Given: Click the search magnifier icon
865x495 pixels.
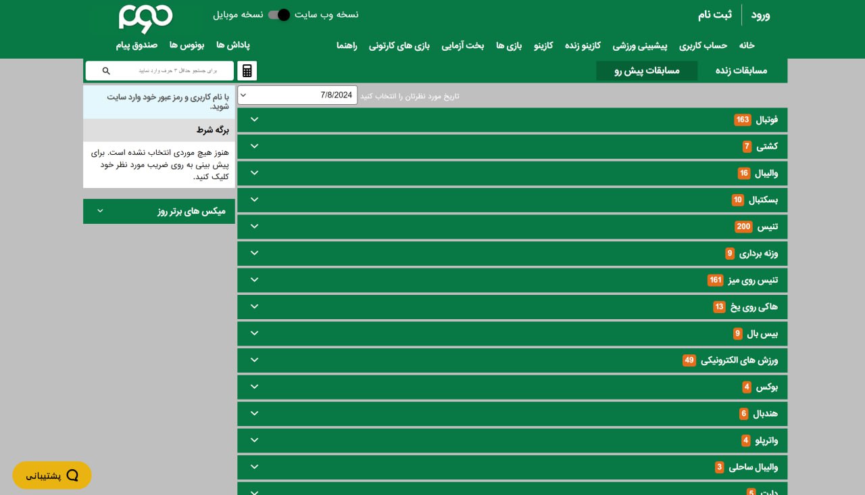Looking at the screenshot, I should (106, 70).
